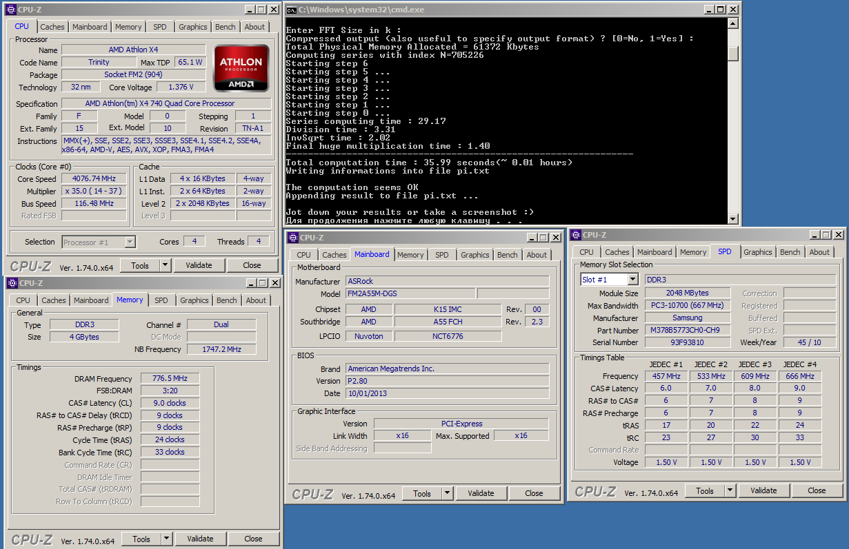
Task: Click the CPU-Z title icon in the Memory tab window
Action: click(11, 283)
